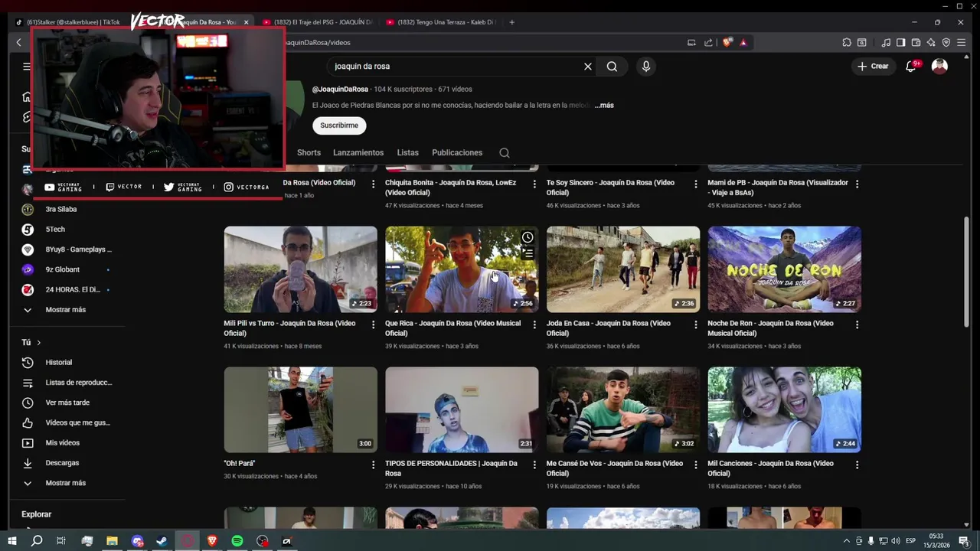Open File Explorer from the taskbar

112,541
